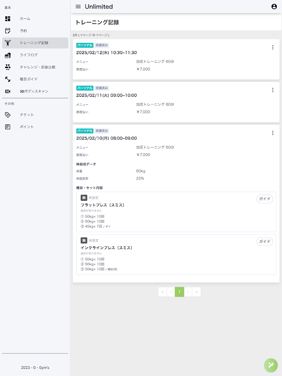Open the user account profile icon
The width and height of the screenshot is (282, 376).
[274, 7]
